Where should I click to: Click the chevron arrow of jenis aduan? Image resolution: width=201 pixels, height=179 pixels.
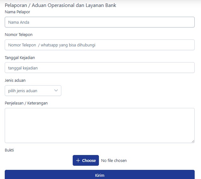56,91
